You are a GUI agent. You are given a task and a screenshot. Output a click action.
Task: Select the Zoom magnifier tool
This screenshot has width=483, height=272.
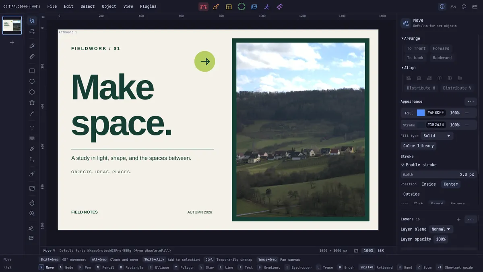(32, 214)
